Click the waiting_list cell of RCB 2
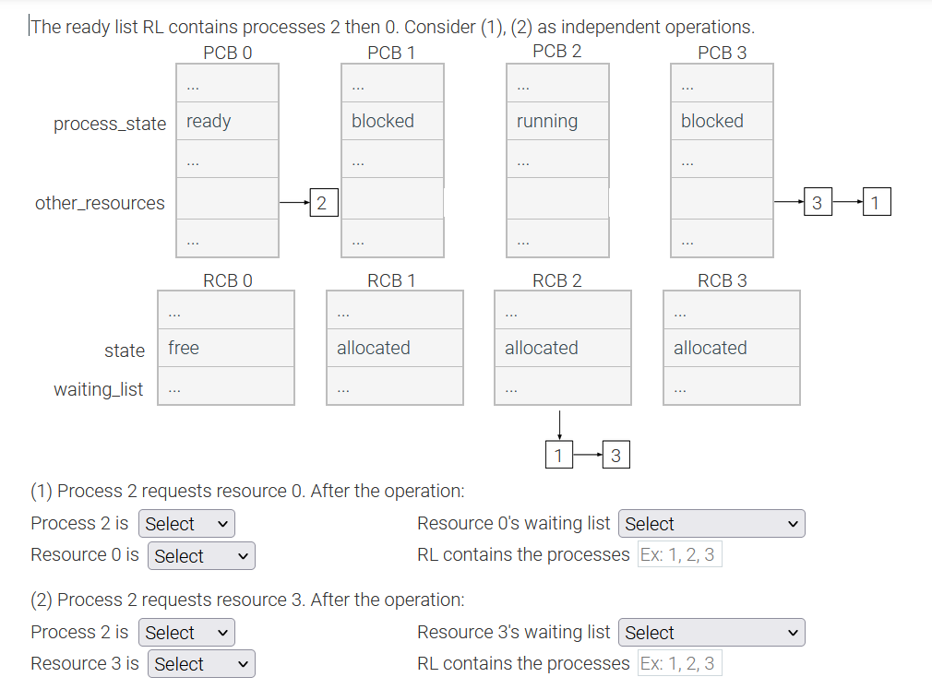The image size is (932, 689). tap(563, 386)
